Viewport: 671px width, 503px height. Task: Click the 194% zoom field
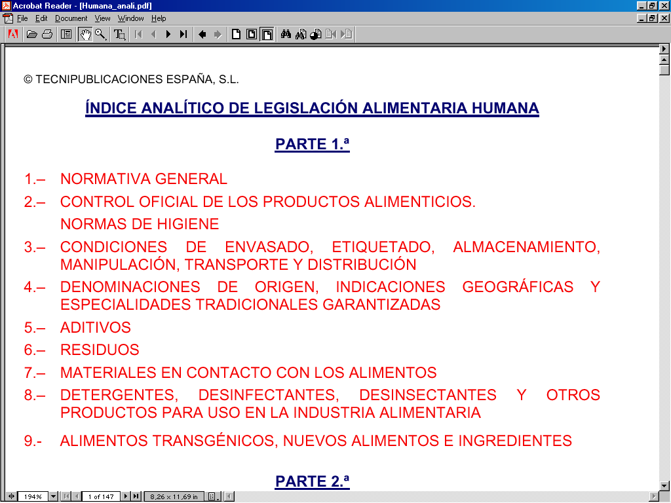33,496
